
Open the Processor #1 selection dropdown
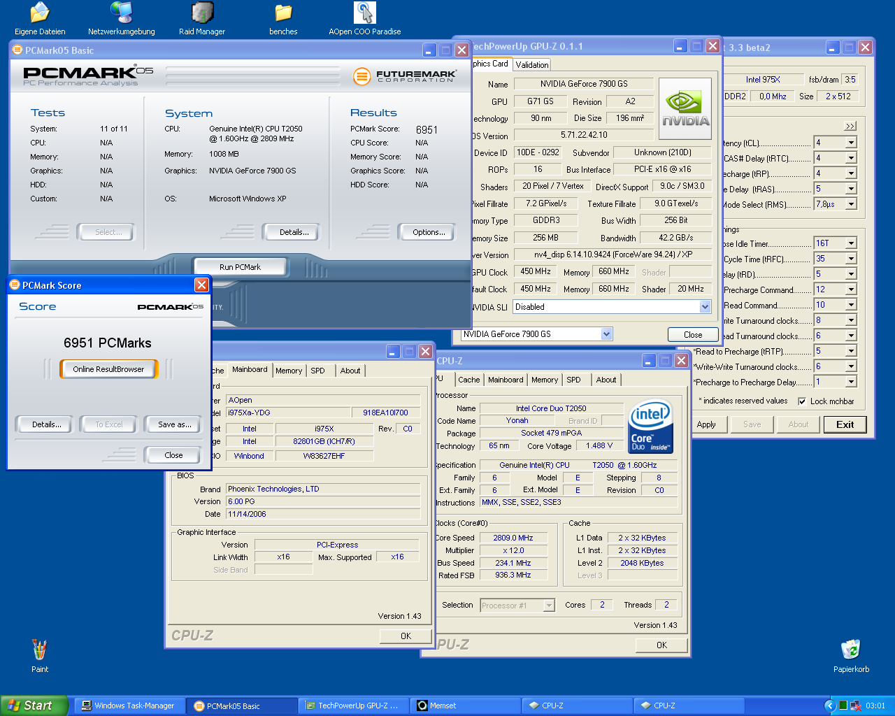tap(549, 606)
